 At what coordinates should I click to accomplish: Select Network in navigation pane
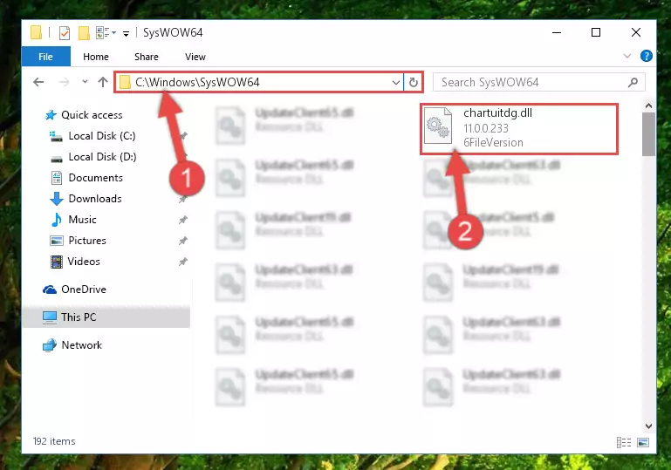(82, 344)
